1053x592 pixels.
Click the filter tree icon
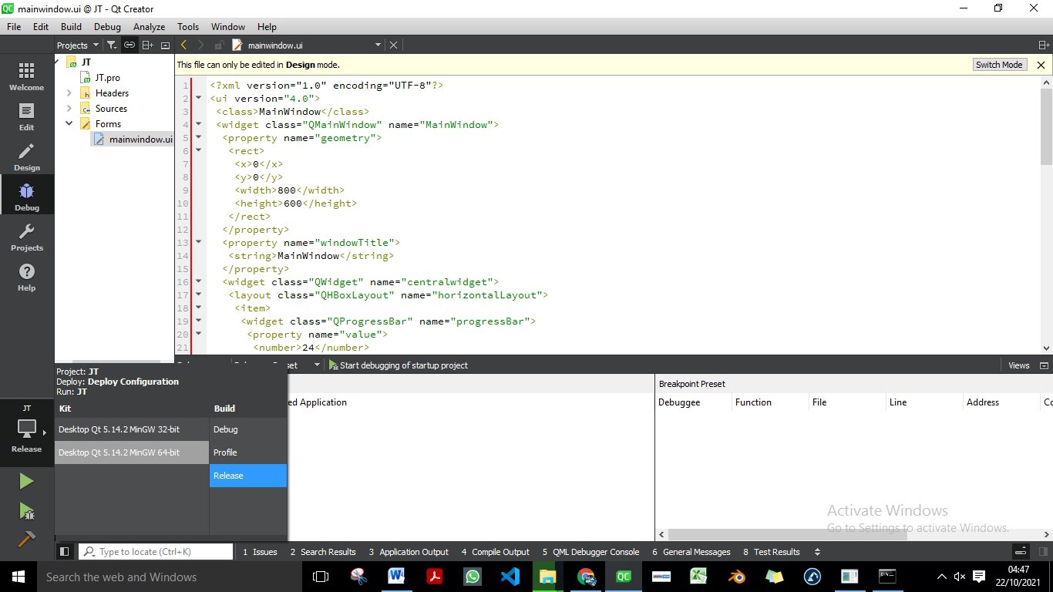click(112, 45)
